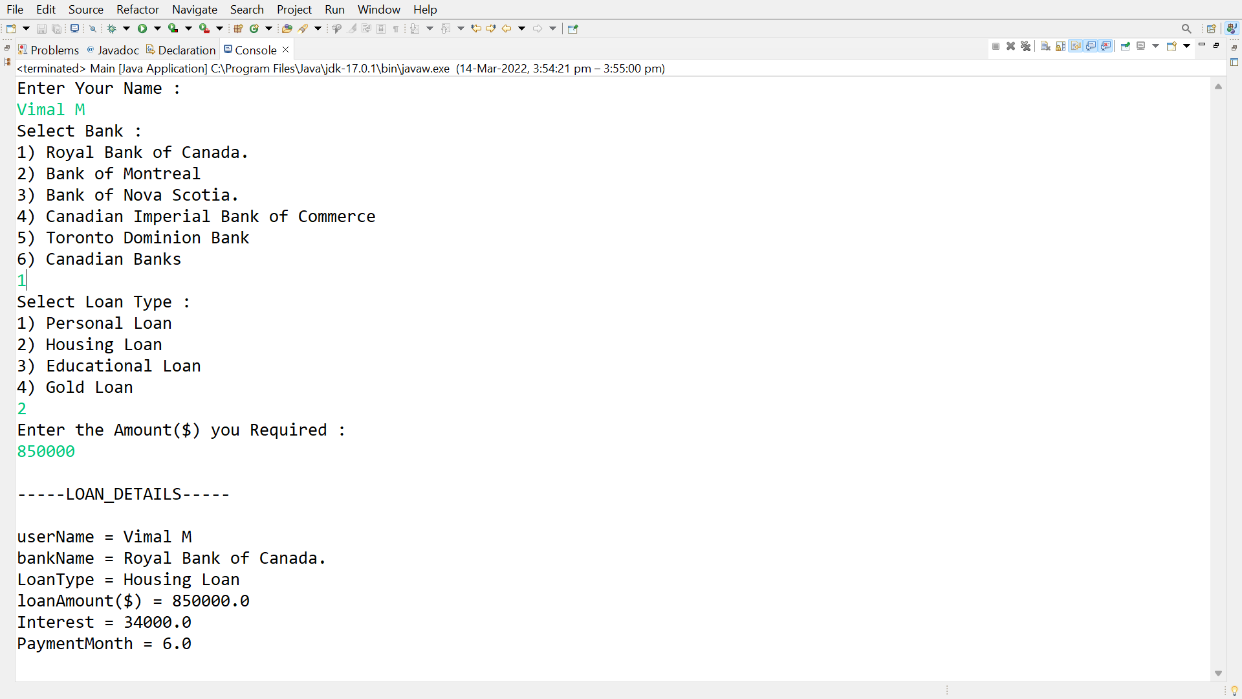Toggle Show Console When Standard Out Changes

point(1091,46)
